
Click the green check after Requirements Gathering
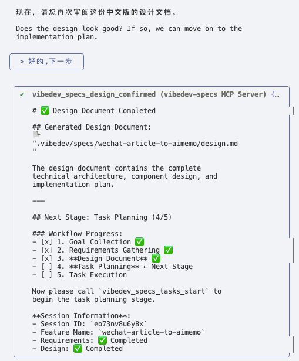coord(168,250)
